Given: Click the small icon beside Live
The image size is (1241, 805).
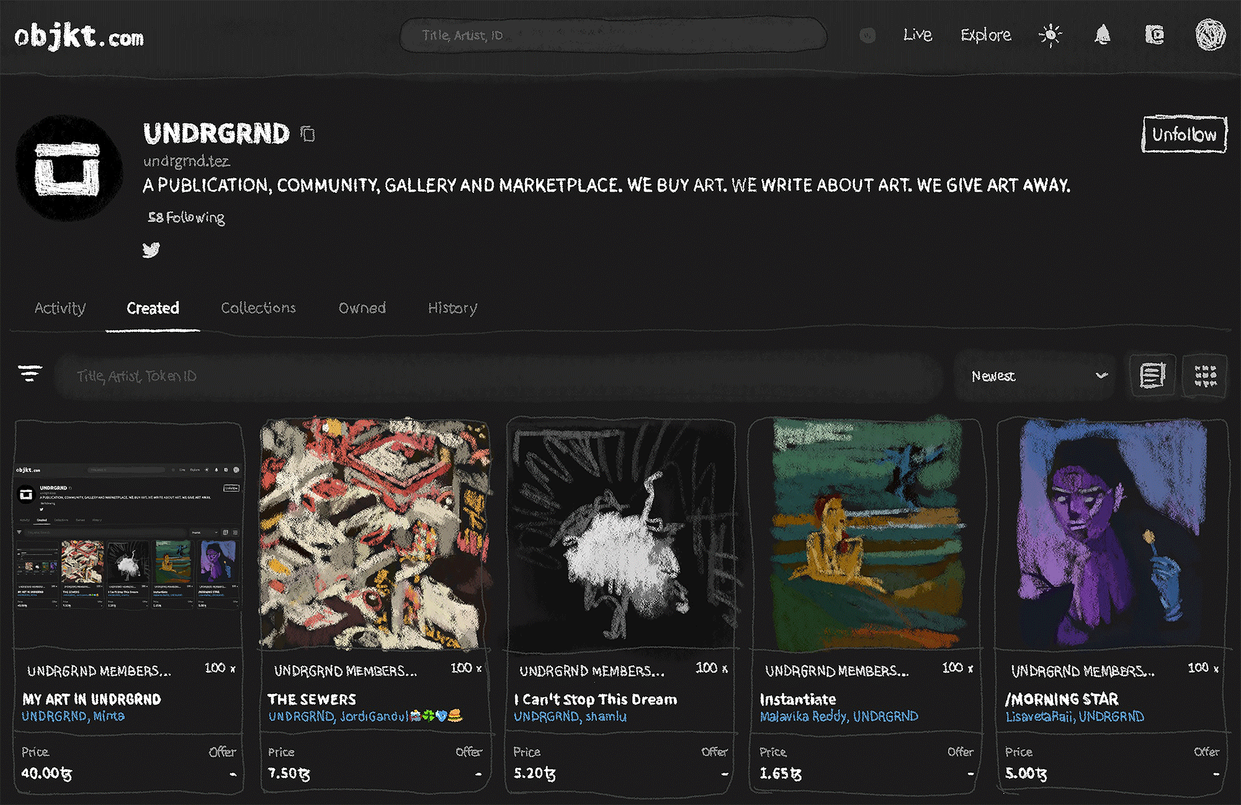Looking at the screenshot, I should 867,35.
